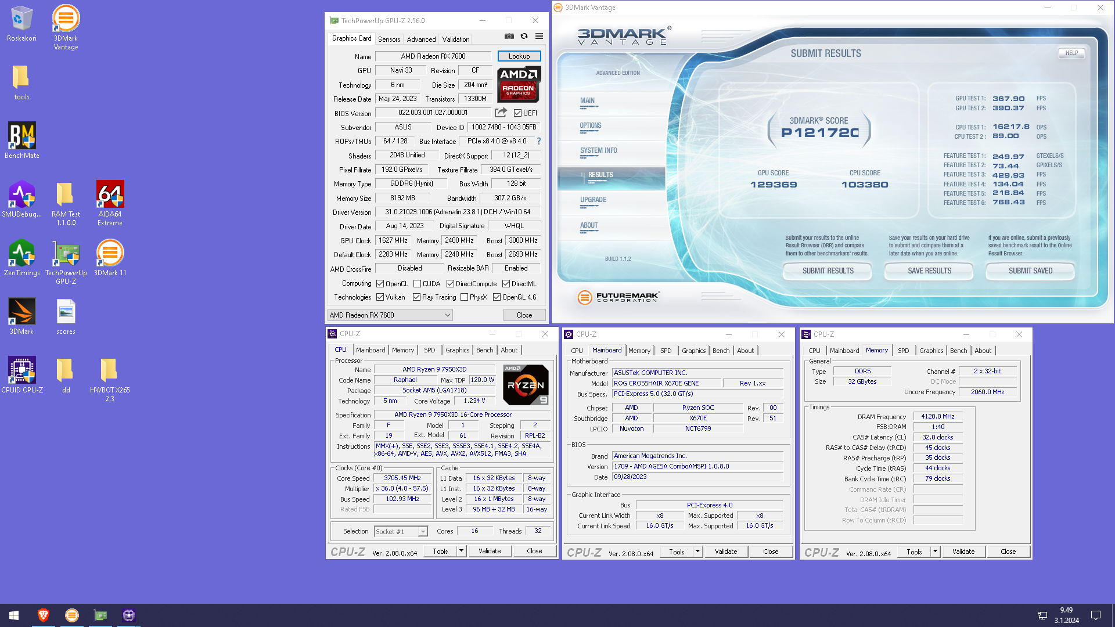Toggle the Vulkan checkbox
1115x627 pixels.
(x=380, y=297)
